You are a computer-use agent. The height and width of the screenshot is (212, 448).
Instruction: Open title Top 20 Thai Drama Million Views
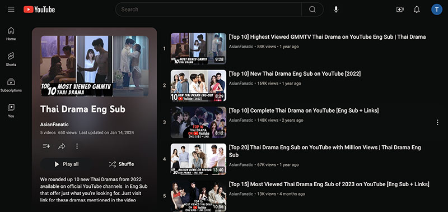click(325, 151)
